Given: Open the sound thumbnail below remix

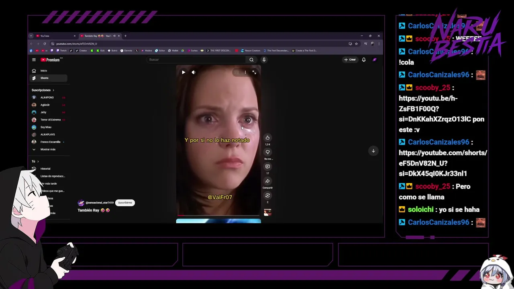Looking at the screenshot, I should pos(267,212).
